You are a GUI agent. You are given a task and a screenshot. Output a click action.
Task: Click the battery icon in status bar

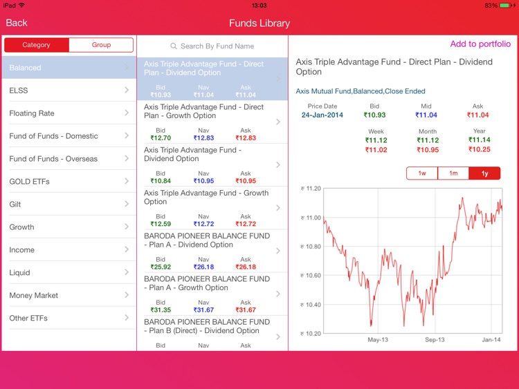(x=505, y=6)
